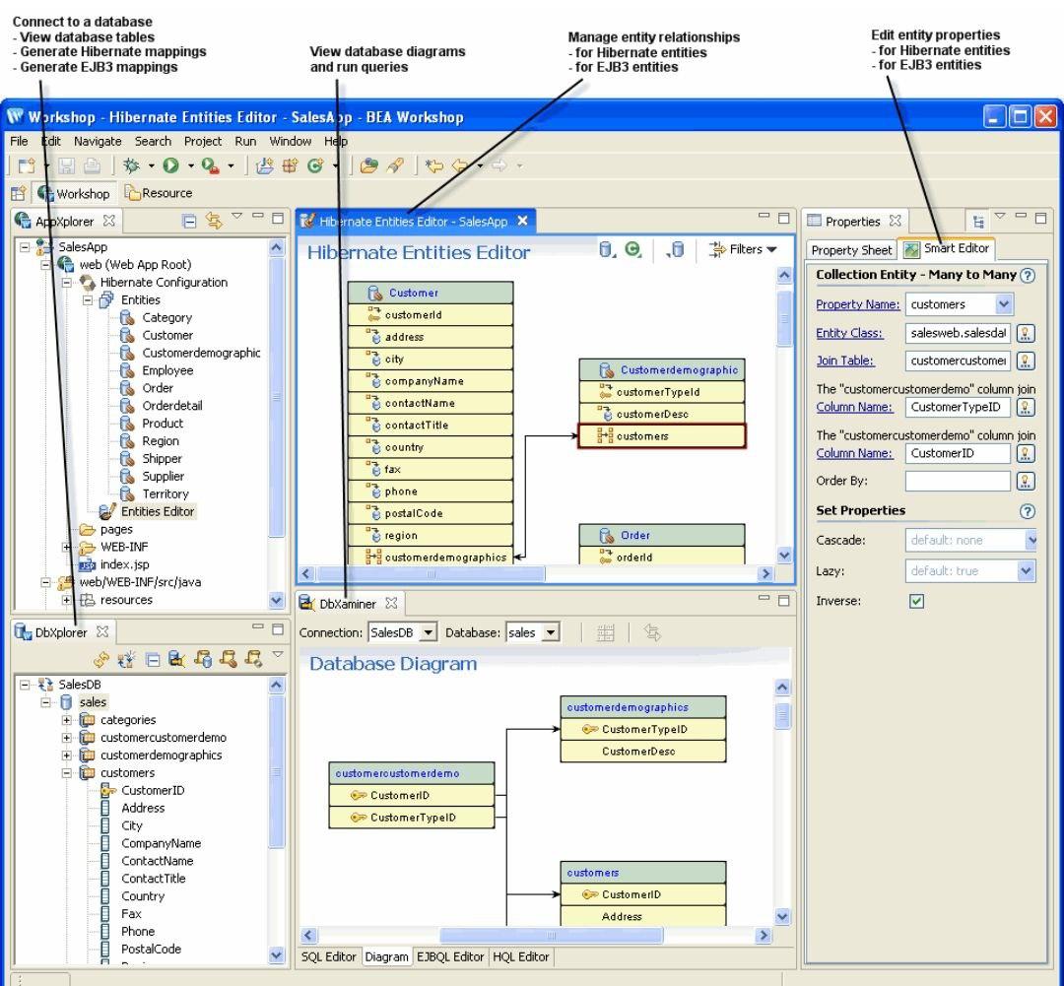
Task: Click the refresh icon in DbXplorer toolbar
Action: pos(101,658)
